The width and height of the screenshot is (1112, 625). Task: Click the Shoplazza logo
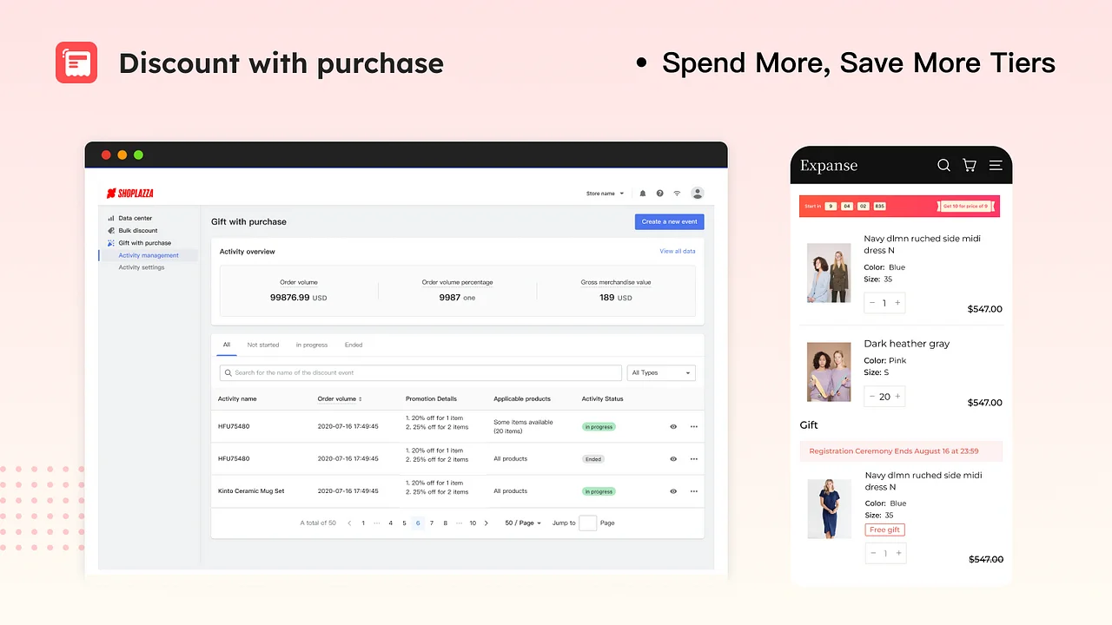[129, 193]
